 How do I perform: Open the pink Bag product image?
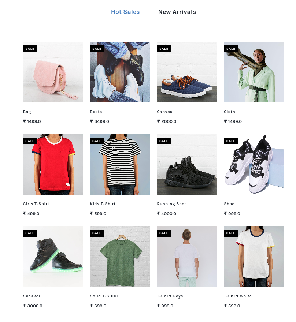click(53, 72)
